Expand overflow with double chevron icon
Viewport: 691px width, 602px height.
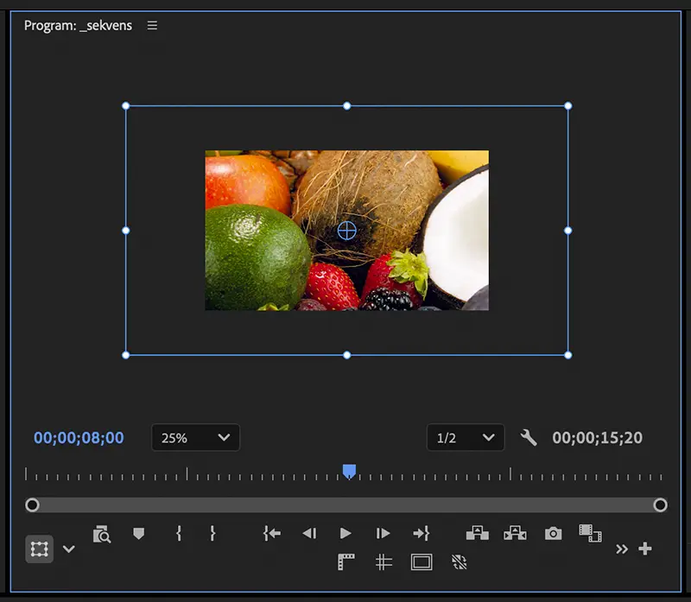click(x=622, y=549)
